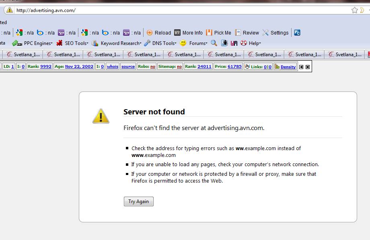Open toolbar Settings with wrench icon
The height and width of the screenshot is (240, 370).
click(x=275, y=33)
